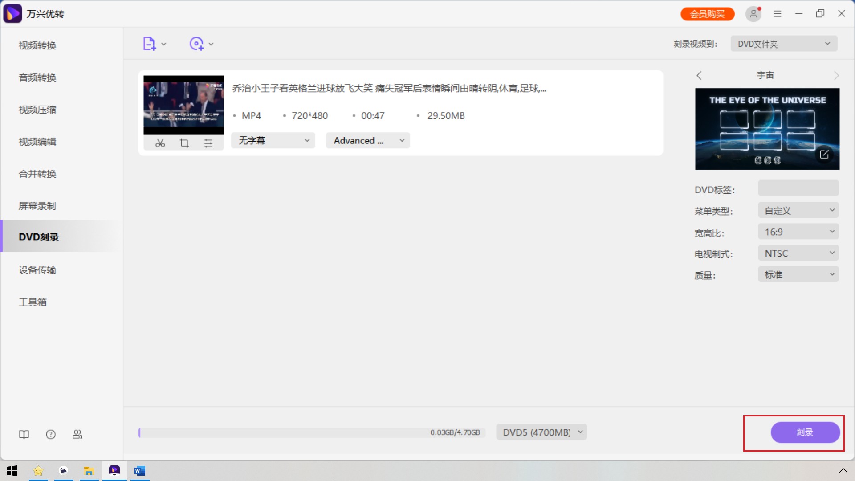Click the video thumbnail preview
855x481 pixels.
click(x=183, y=105)
